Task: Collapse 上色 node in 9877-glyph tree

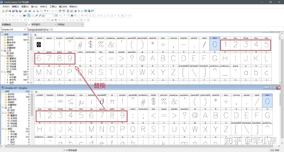Action: coord(2,51)
